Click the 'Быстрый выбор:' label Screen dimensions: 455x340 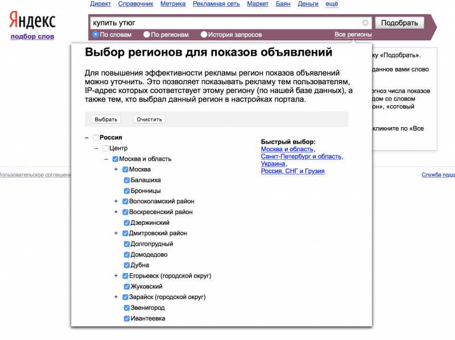pos(288,142)
